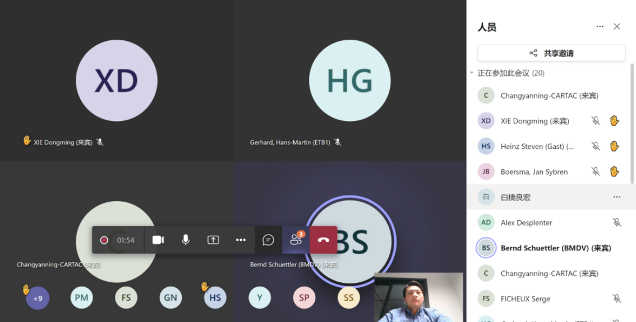Image resolution: width=636 pixels, height=322 pixels.
Task: Close the 人员 participants panel
Action: [x=617, y=27]
